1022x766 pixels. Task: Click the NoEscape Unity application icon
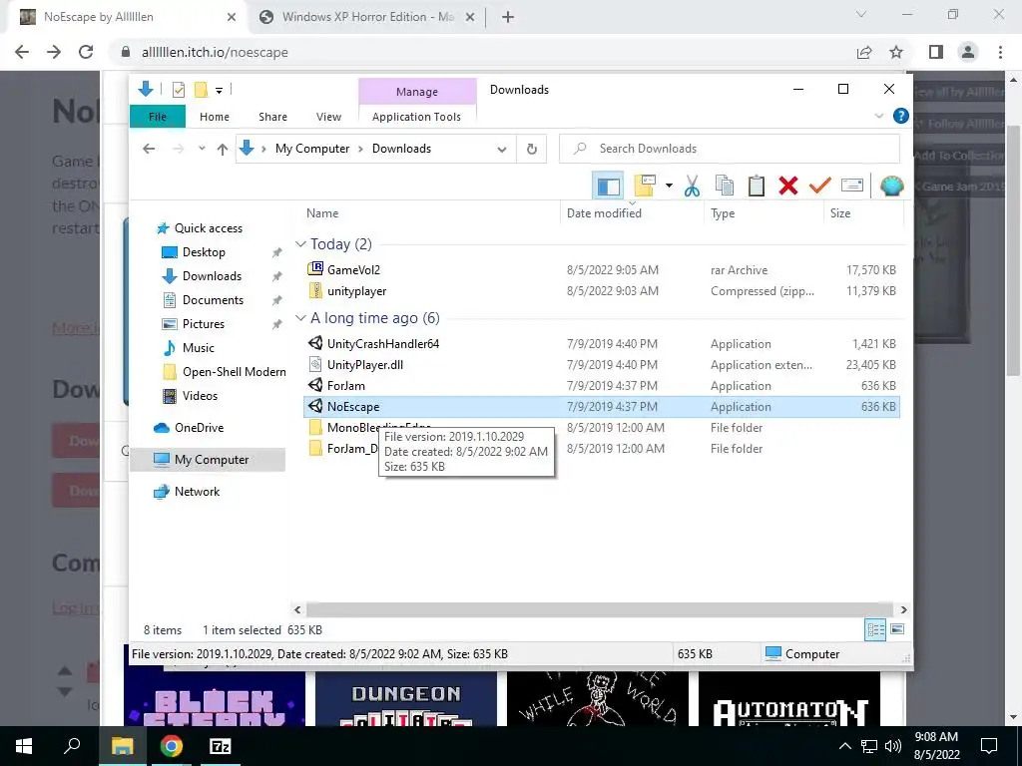coord(315,406)
